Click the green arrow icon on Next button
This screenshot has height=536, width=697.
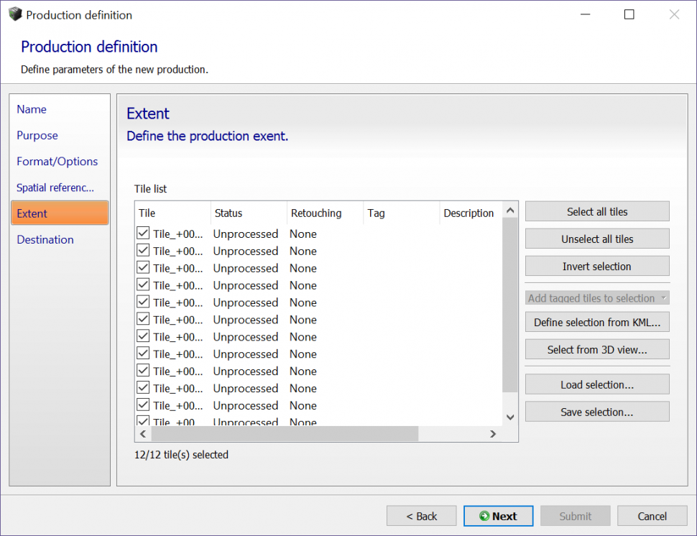tap(484, 516)
